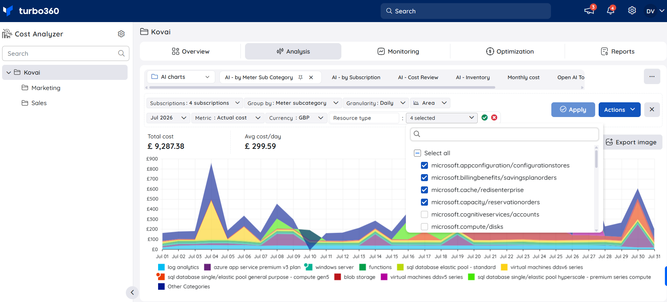Toggle the log analytics legend swatch
The height and width of the screenshot is (302, 667).
tap(161, 267)
